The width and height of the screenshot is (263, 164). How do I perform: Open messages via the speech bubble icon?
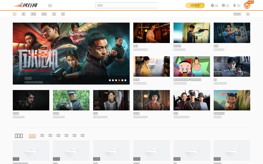pos(223,5)
